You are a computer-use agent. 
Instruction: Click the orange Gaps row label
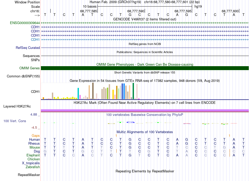click(36, 135)
